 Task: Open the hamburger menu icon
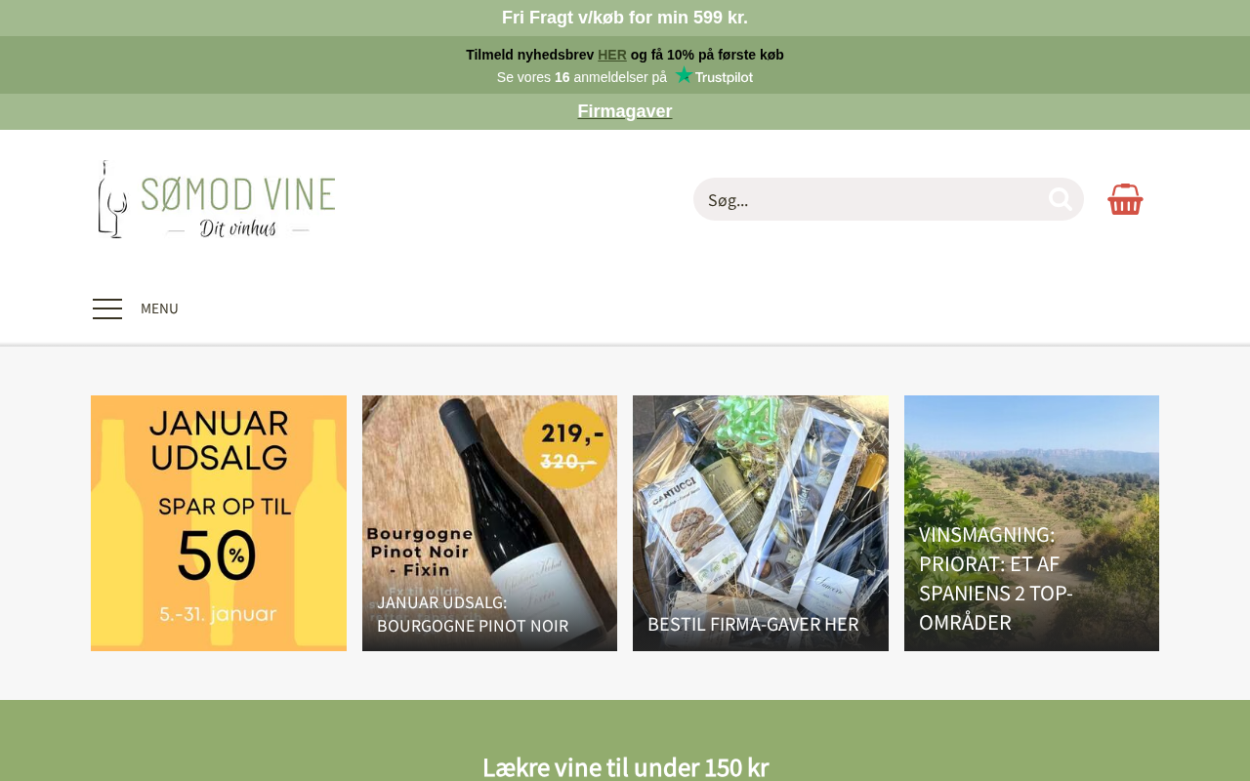pos(107,308)
